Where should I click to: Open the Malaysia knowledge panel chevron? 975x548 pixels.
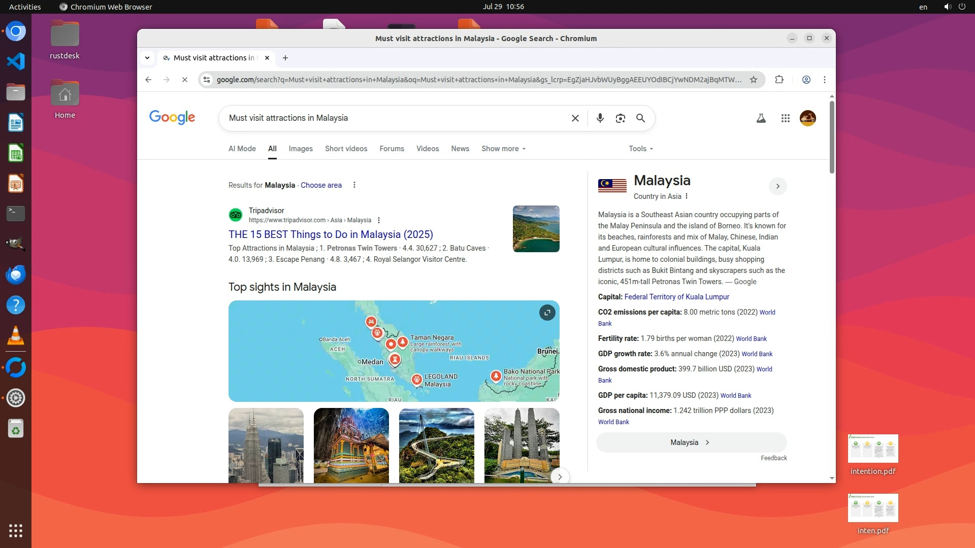pos(777,186)
